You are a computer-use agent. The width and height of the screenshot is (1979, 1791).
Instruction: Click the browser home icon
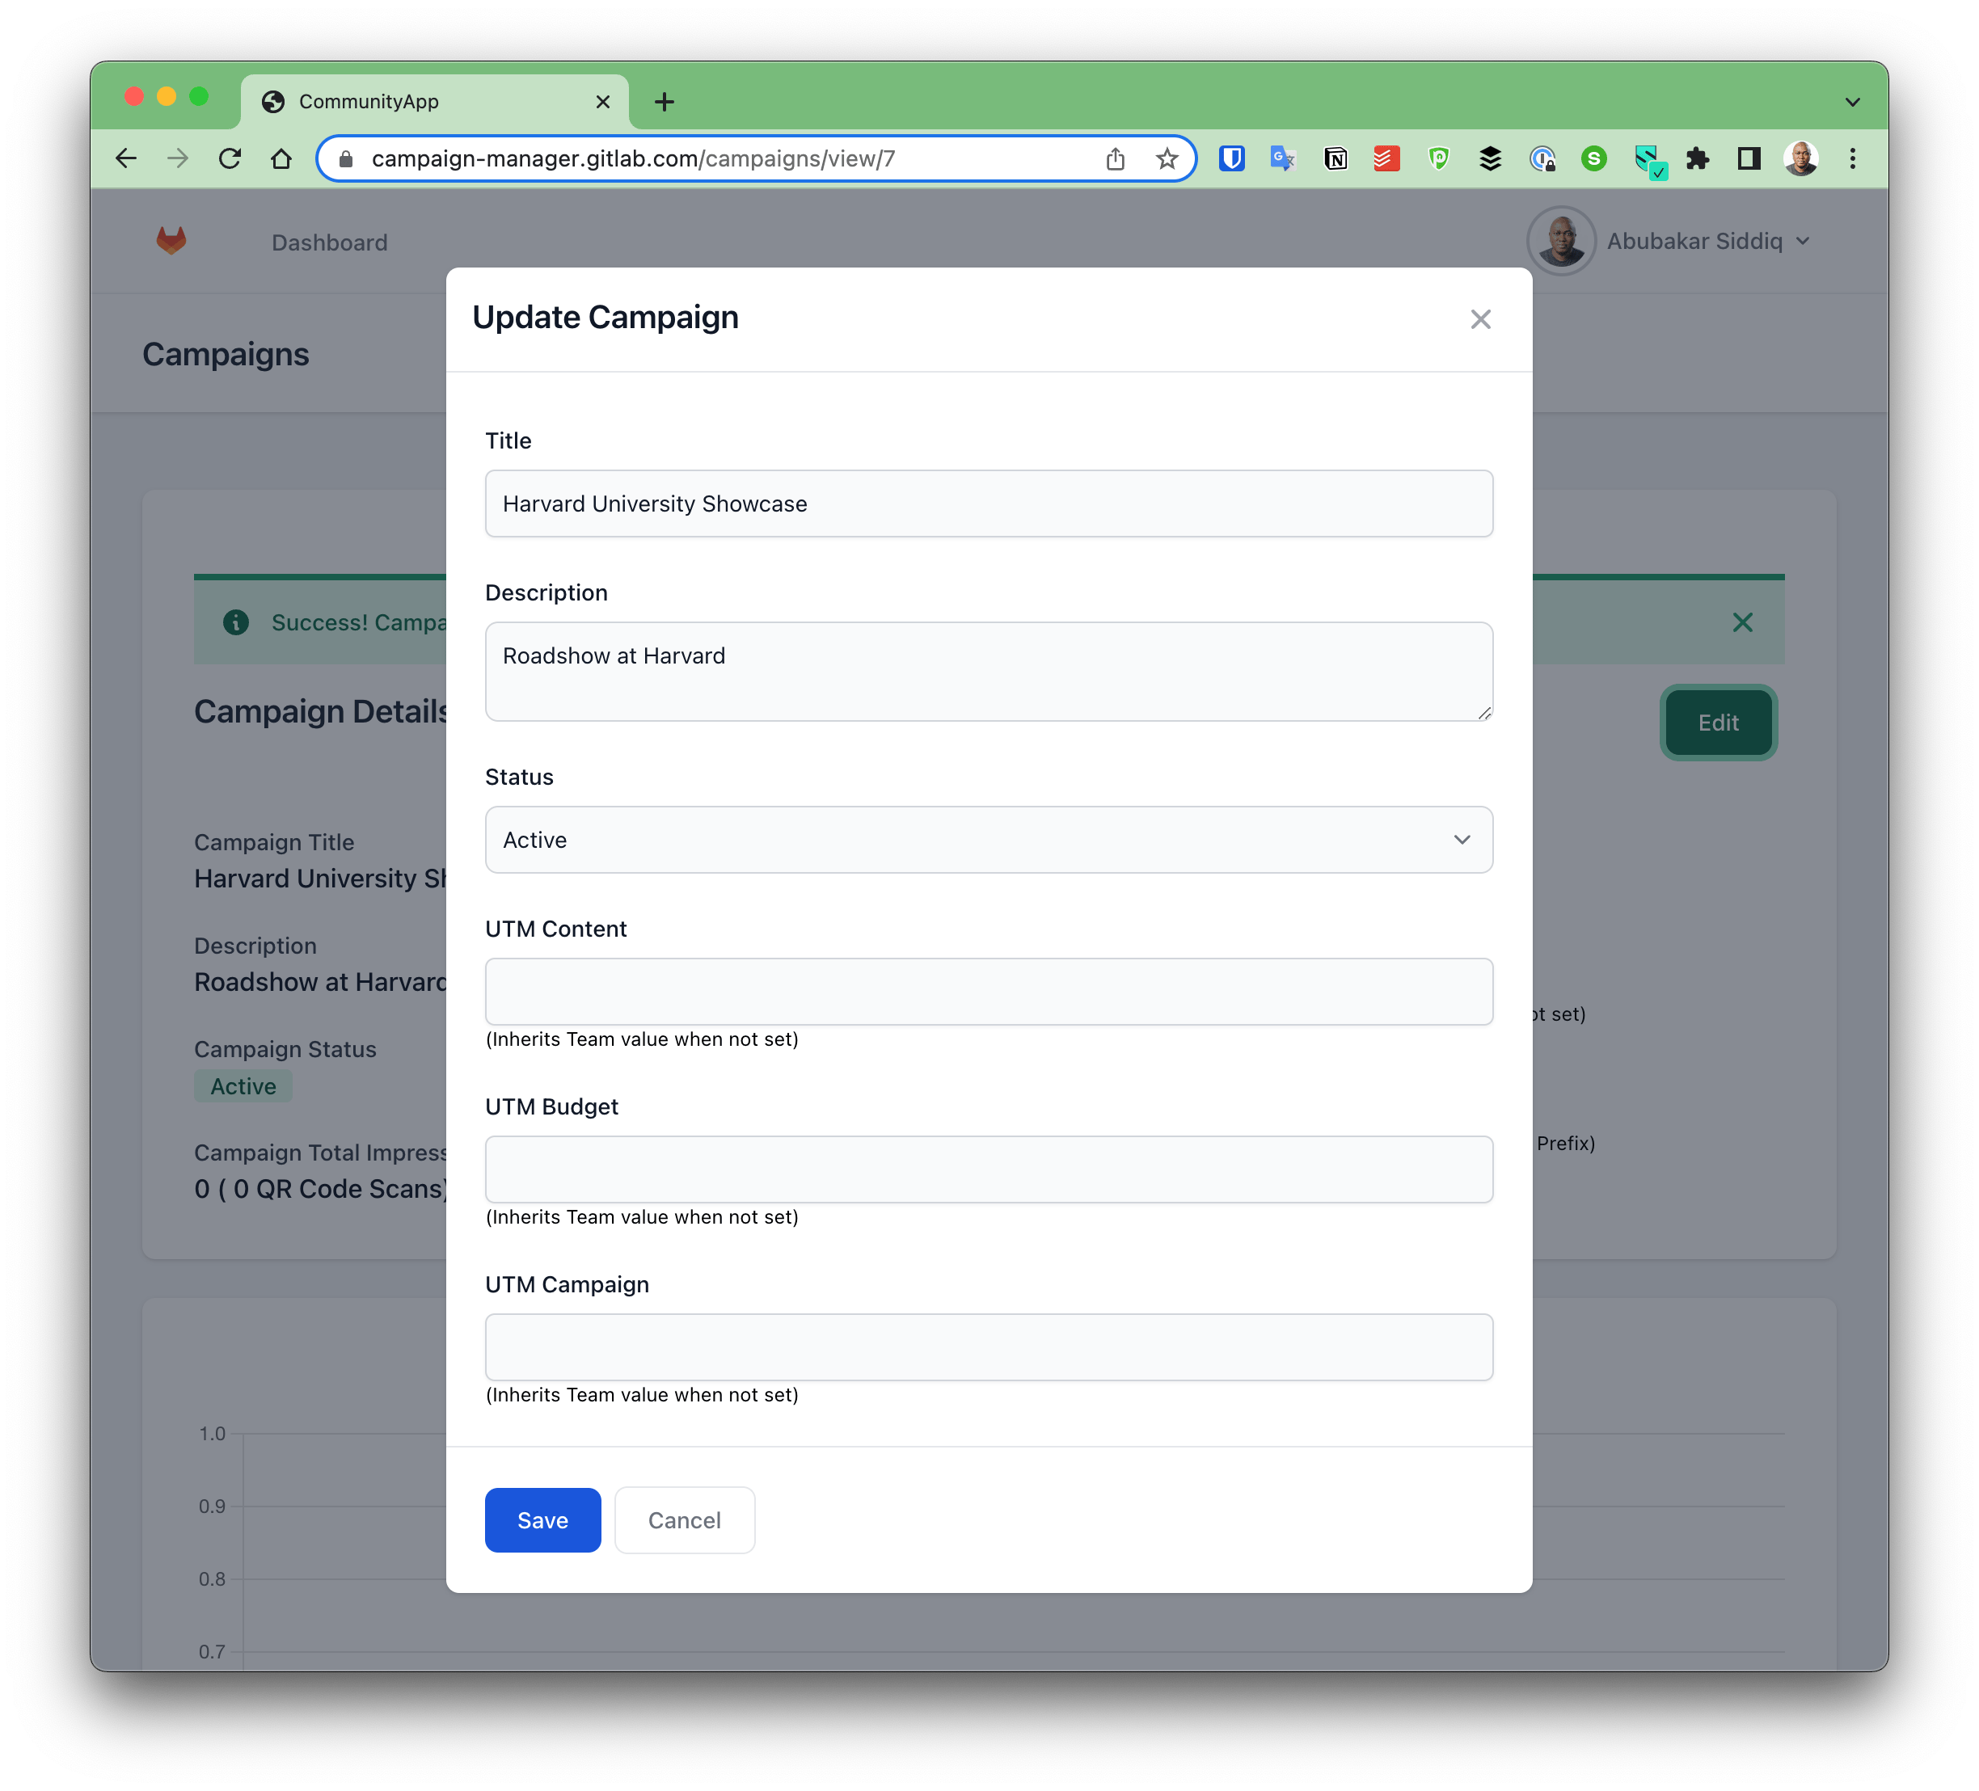[x=281, y=158]
